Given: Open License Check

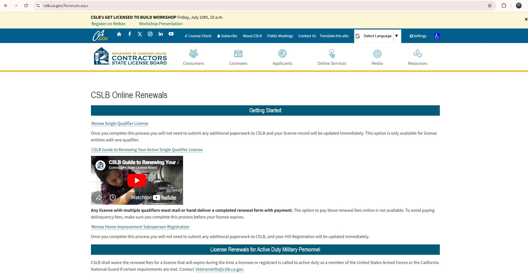Looking at the screenshot, I should (x=198, y=36).
